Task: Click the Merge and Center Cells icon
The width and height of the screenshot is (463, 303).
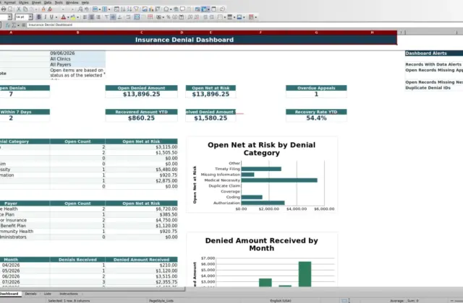Action: (x=137, y=17)
